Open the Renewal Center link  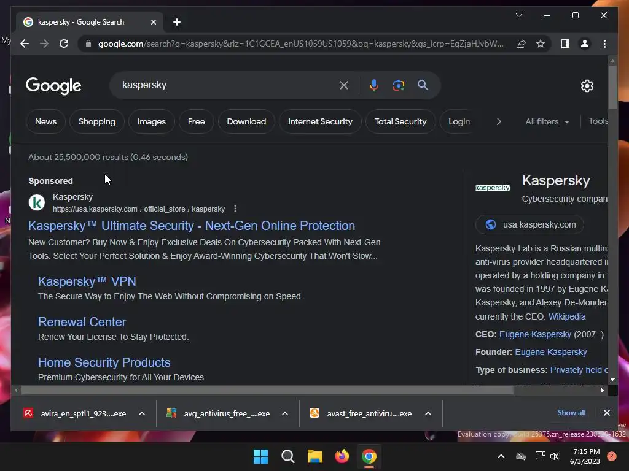pos(82,322)
